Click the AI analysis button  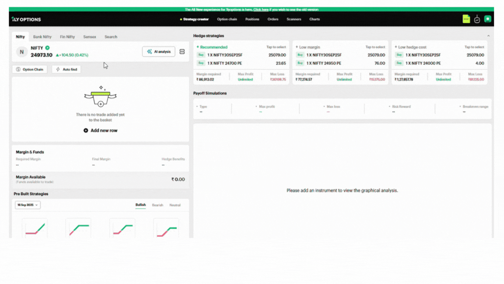tap(158, 52)
